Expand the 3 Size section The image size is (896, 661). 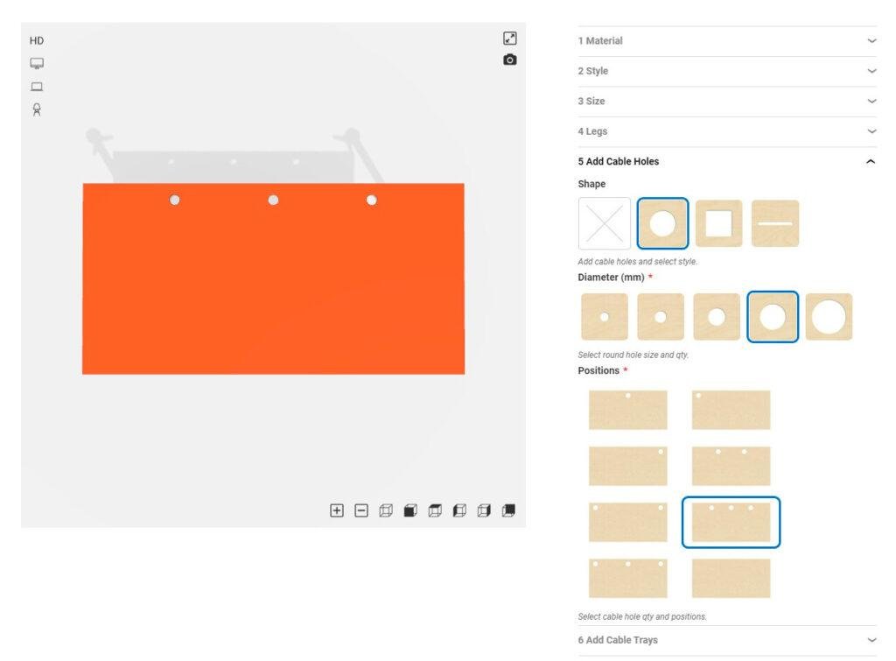pyautogui.click(x=727, y=102)
